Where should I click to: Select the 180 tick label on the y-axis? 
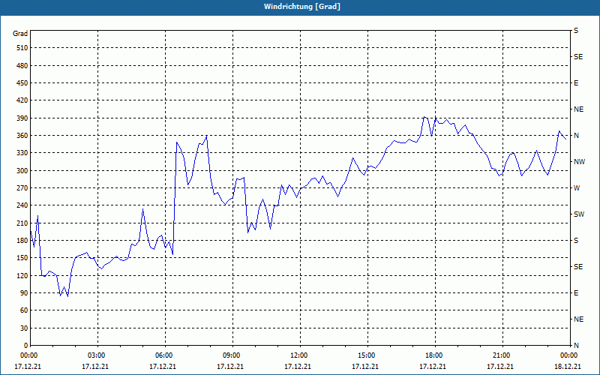(21, 241)
